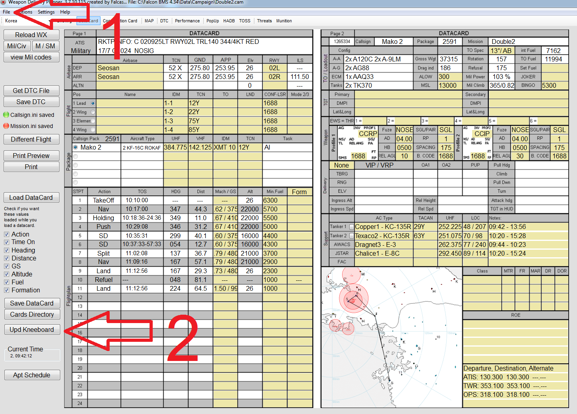
Task: Click Upd Kneeboard button
Action: [32, 329]
